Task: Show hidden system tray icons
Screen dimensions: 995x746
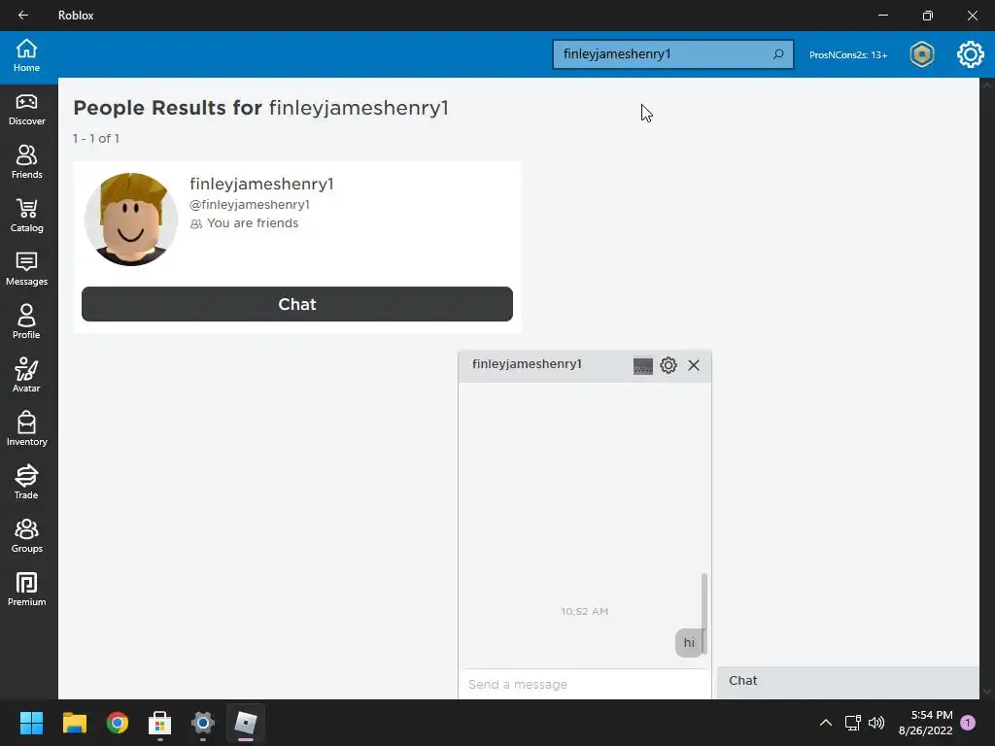Action: click(x=826, y=723)
